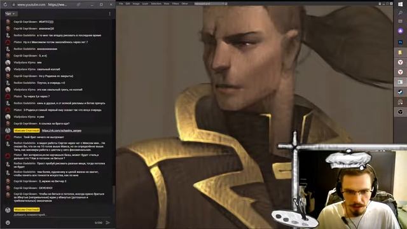This screenshot has width=407, height=229.
Task: Open Task View on the taskbar
Action: tap(400, 21)
